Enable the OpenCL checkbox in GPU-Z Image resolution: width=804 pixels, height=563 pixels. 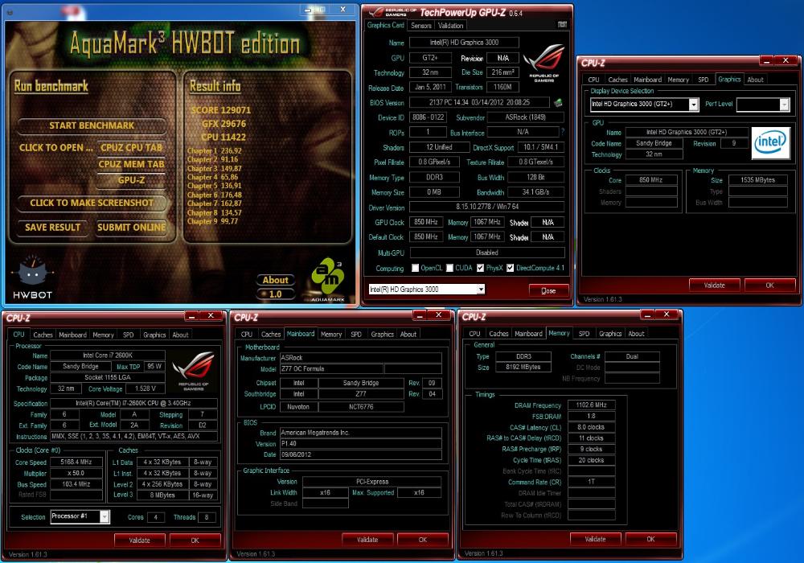click(416, 268)
